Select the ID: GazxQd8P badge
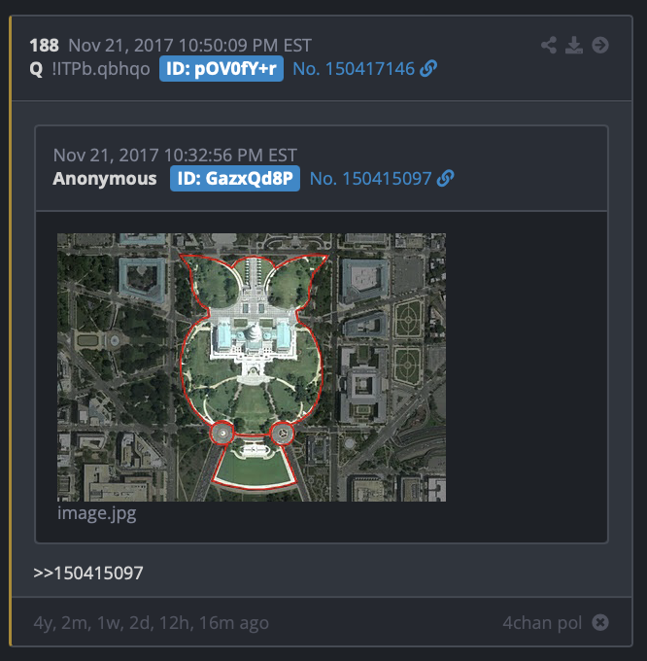This screenshot has height=661, width=647. coord(235,178)
